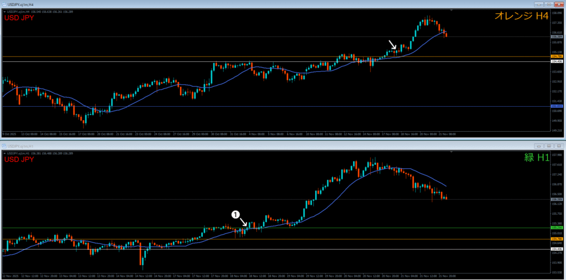Maximize the USDJPY H4 chart window
566x280 pixels.
click(548, 5)
